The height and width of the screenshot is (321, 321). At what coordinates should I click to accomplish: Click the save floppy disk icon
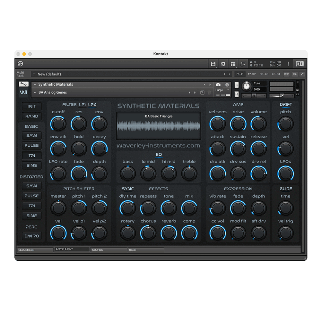[x=213, y=64]
